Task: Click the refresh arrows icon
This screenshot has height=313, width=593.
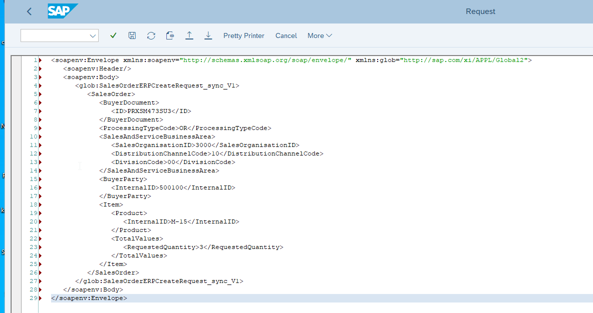Action: pyautogui.click(x=151, y=35)
